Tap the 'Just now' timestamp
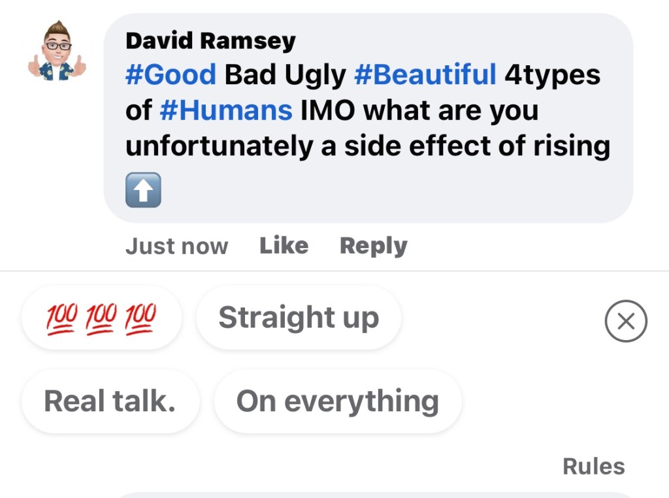This screenshot has height=498, width=669. click(176, 246)
